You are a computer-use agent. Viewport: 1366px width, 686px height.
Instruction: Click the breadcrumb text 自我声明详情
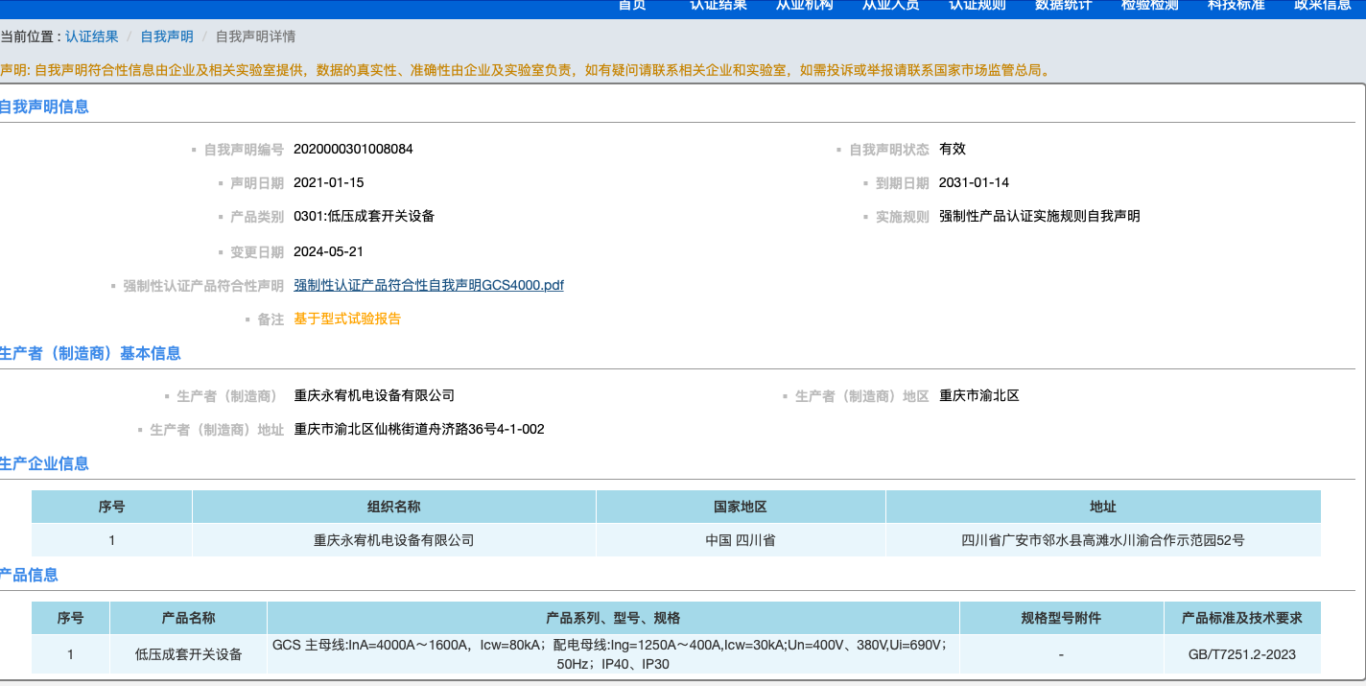(x=255, y=36)
